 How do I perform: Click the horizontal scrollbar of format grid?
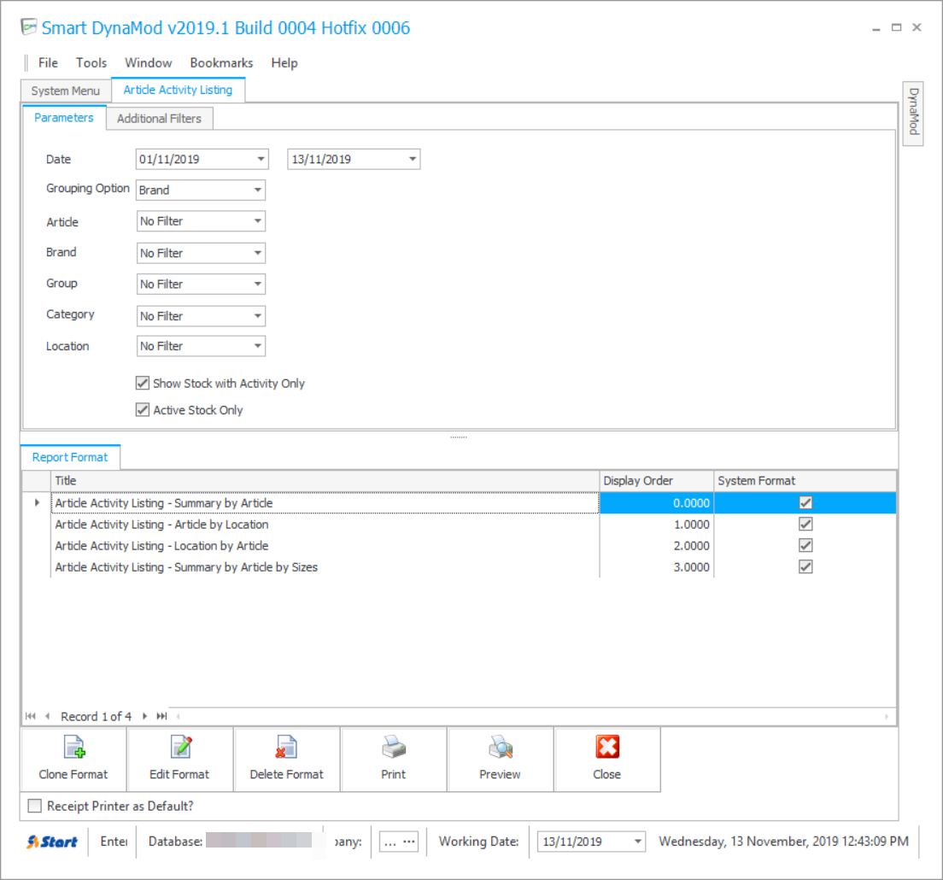click(532, 716)
